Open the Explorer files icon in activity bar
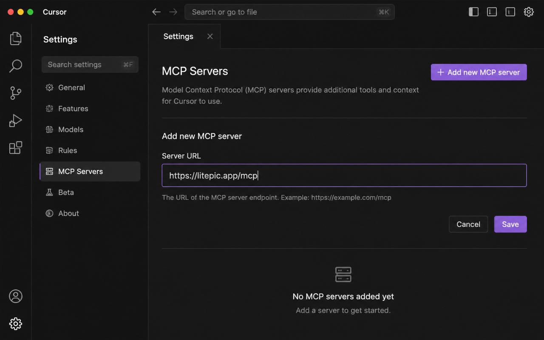Screen dimensions: 544x340 (16, 38)
